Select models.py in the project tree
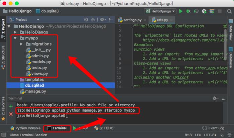The width and height of the screenshot is (234, 138). [39, 62]
